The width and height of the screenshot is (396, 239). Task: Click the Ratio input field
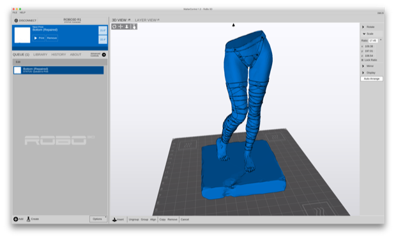pos(373,40)
